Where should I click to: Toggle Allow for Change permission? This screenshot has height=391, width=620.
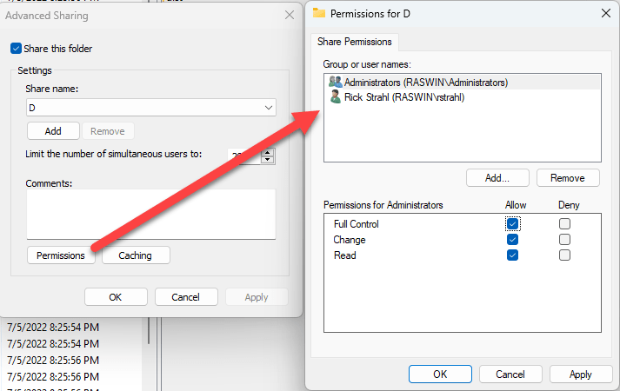(x=512, y=240)
